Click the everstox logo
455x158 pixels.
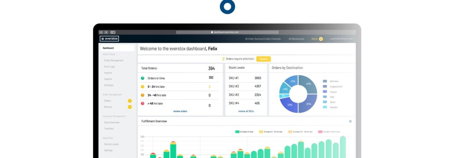(x=109, y=39)
